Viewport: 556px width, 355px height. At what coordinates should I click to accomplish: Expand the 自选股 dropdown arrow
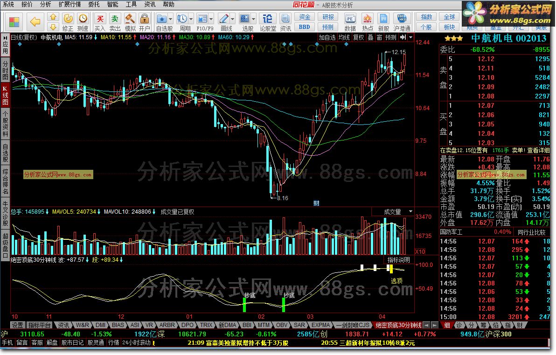point(171,19)
